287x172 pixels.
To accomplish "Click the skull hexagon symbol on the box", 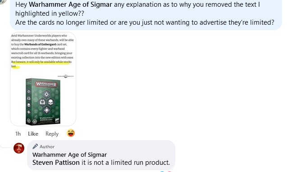I will coord(51,102).
